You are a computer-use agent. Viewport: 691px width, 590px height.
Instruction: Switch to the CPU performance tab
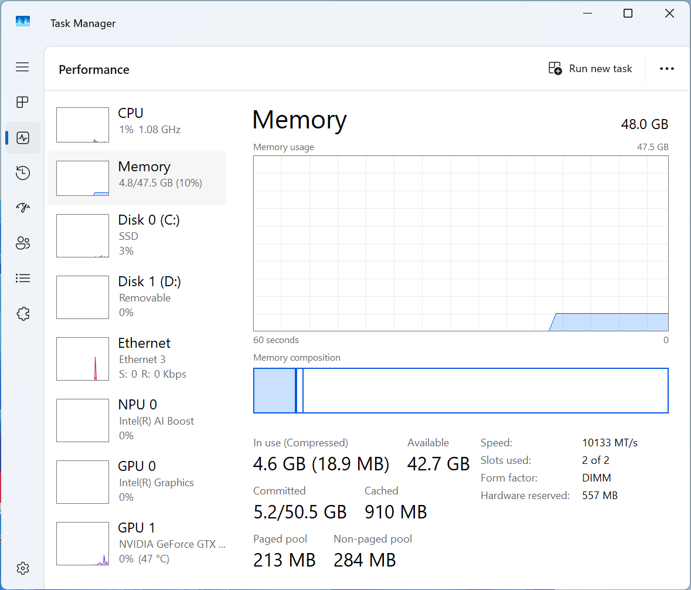(x=135, y=120)
